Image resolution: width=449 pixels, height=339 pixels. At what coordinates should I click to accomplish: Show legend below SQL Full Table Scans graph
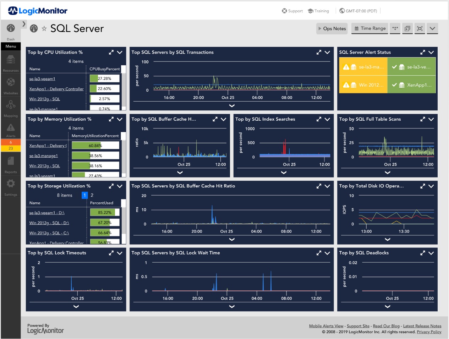coord(388,173)
